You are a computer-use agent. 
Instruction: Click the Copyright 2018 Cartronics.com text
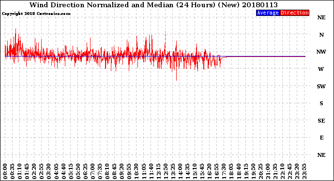36,14
